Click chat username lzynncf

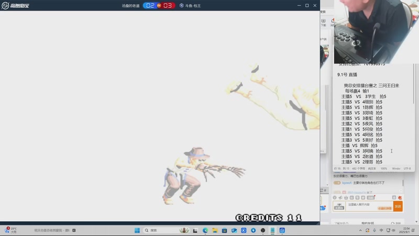(x=347, y=183)
